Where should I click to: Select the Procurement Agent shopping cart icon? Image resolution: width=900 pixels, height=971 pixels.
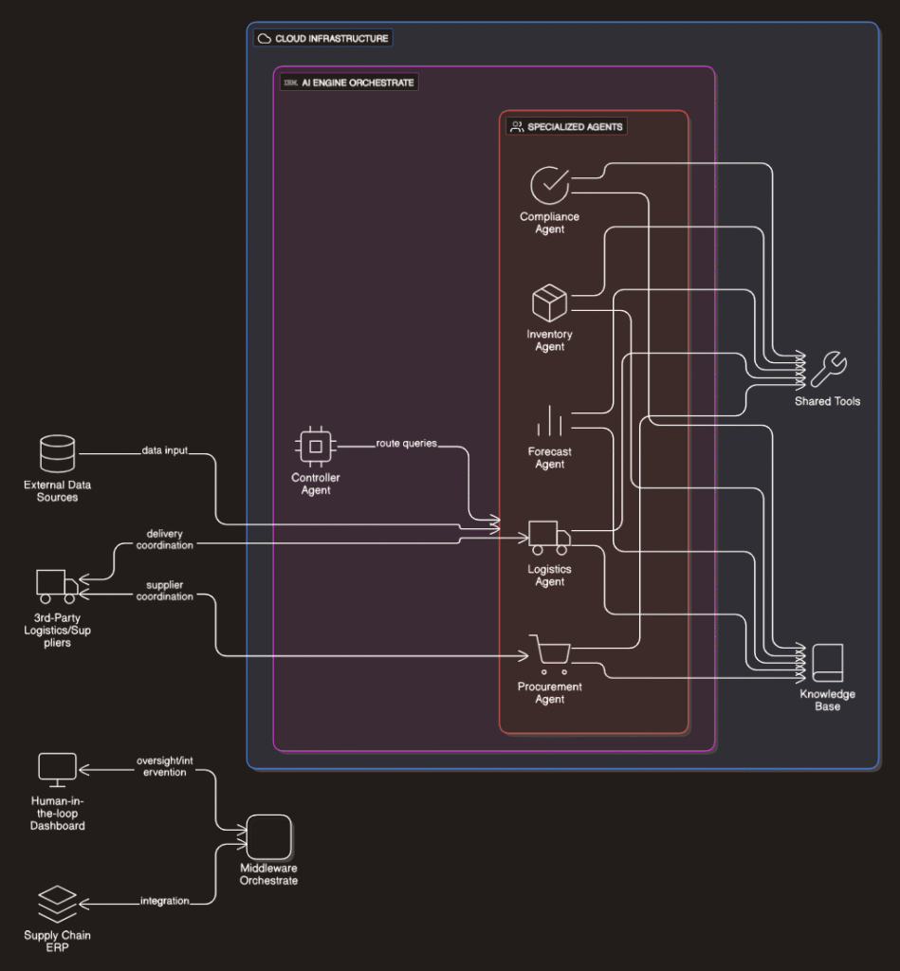click(550, 652)
